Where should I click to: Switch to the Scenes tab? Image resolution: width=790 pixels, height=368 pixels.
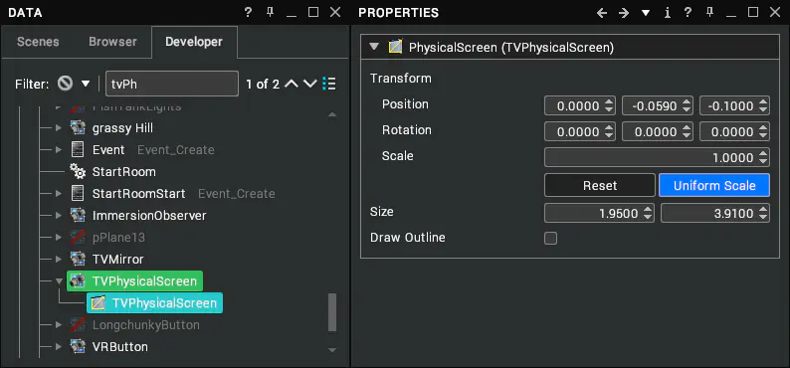click(x=38, y=42)
